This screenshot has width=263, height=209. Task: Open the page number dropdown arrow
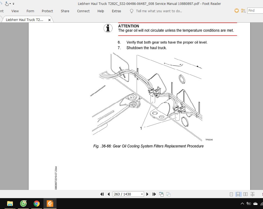[x=142, y=194]
